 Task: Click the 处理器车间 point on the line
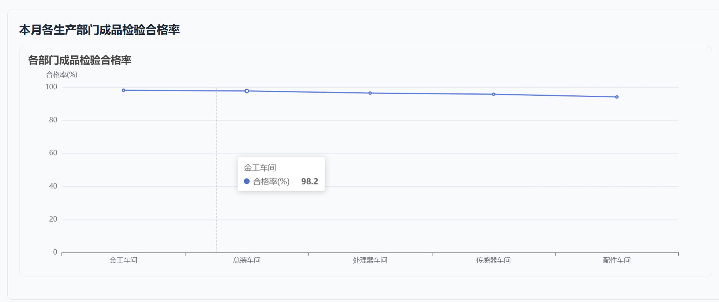pyautogui.click(x=370, y=93)
